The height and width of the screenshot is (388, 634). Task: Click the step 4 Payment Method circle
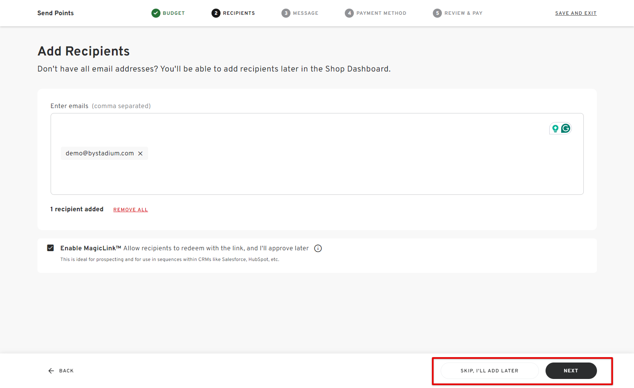click(349, 13)
